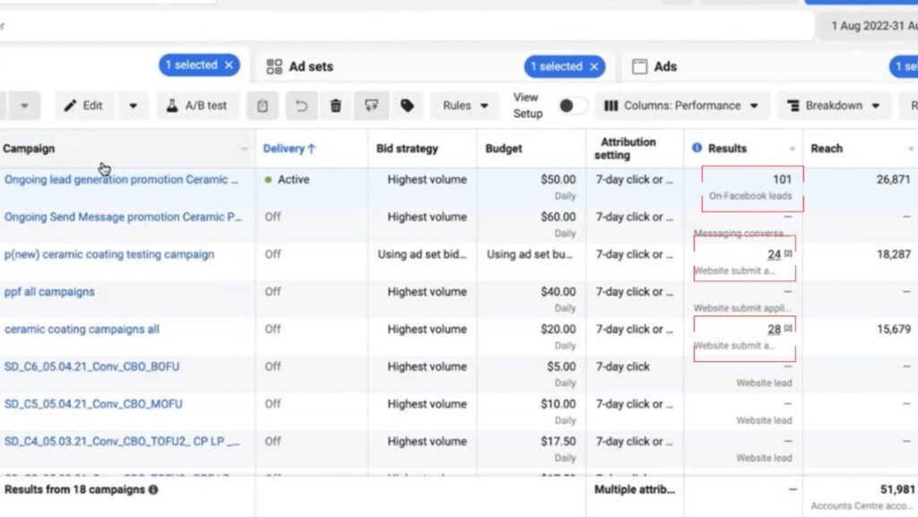The image size is (918, 517).
Task: Sort by the Delivery column header
Action: (289, 149)
